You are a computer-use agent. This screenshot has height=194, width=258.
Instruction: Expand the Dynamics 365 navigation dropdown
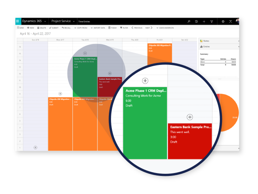point(45,21)
